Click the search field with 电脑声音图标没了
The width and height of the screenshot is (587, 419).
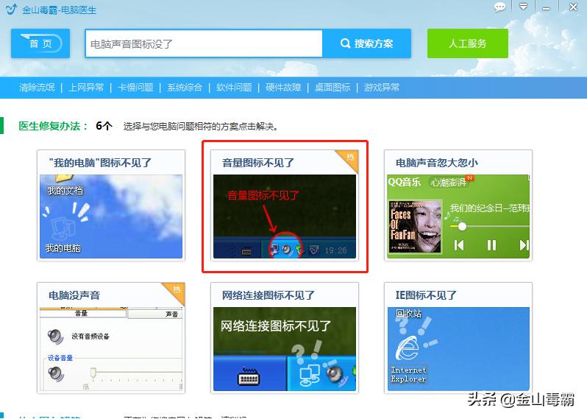[204, 44]
